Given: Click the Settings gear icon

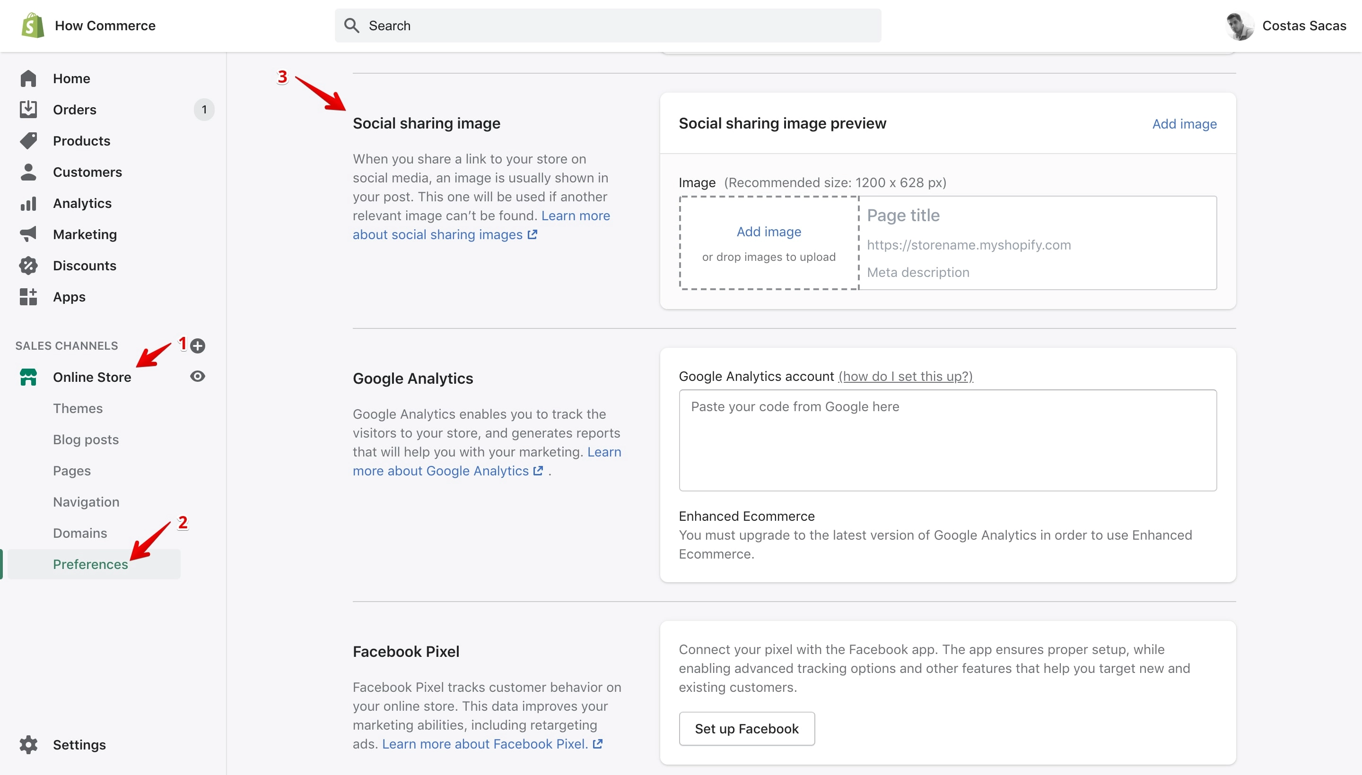Looking at the screenshot, I should pos(28,745).
